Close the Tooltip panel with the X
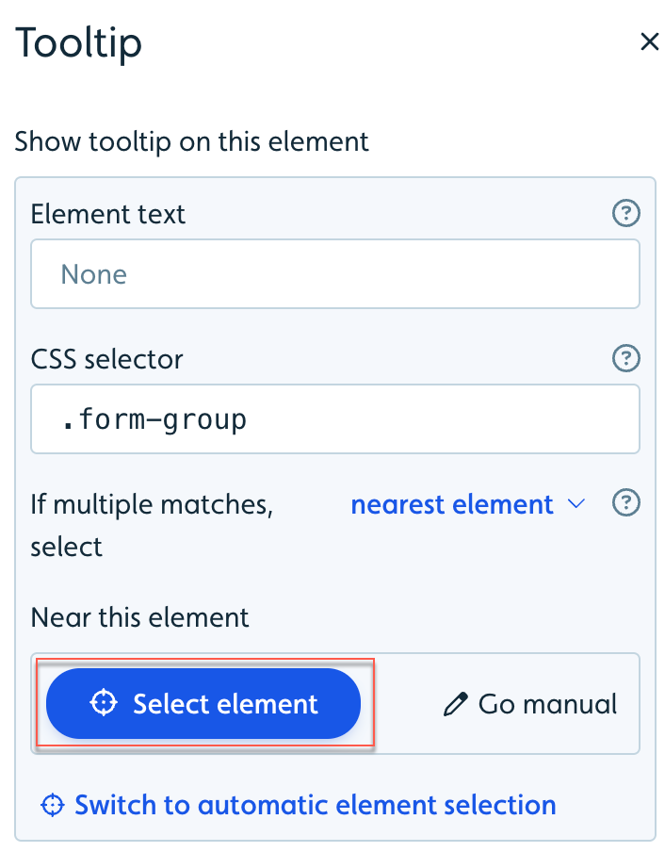Viewport: 665px width, 852px height. click(x=649, y=41)
